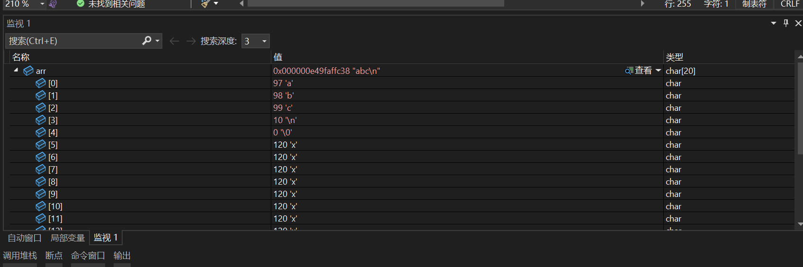Screen dimensions: 803x267
Task: Click in the 搜索(Ctrl+E) search field
Action: coord(74,41)
